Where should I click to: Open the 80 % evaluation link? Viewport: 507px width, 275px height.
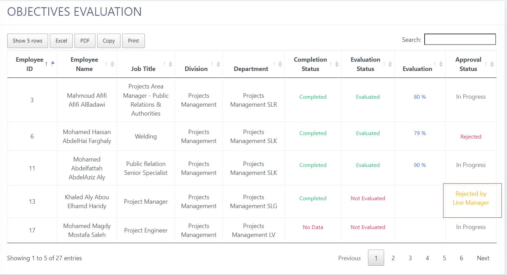pos(420,97)
